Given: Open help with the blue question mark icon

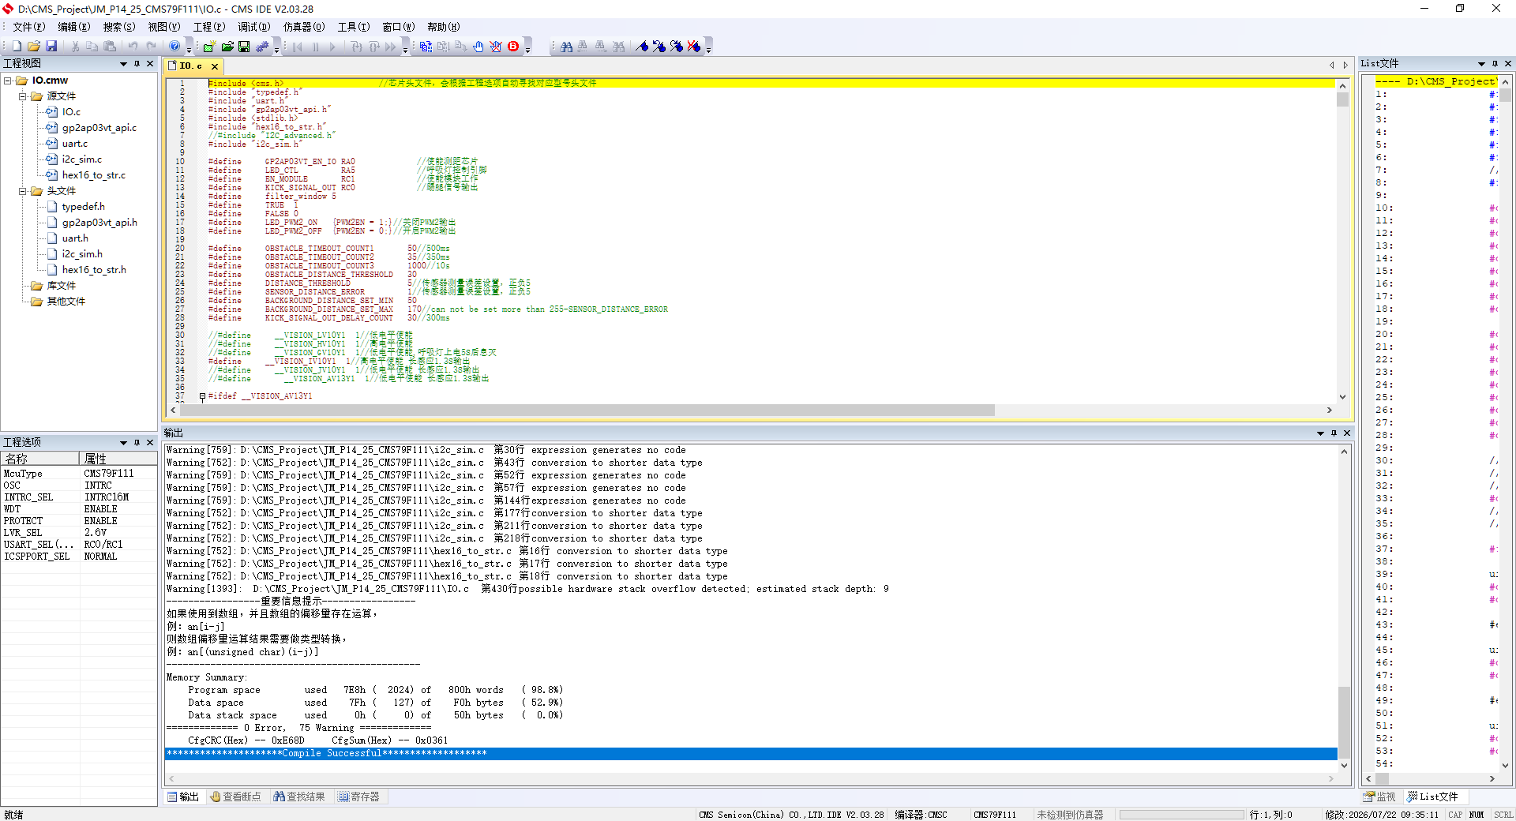Looking at the screenshot, I should click(174, 47).
